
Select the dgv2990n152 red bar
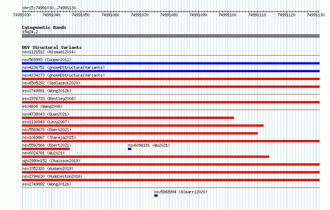point(171,164)
